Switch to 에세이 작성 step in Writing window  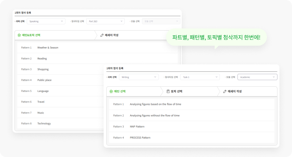[248, 91]
